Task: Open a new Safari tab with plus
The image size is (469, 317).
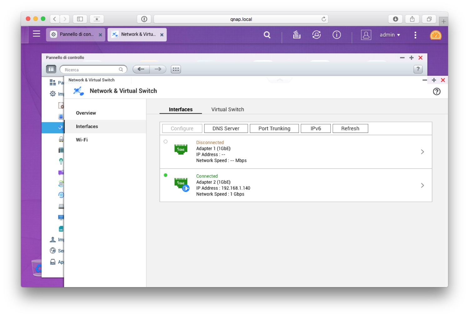Action: [443, 22]
